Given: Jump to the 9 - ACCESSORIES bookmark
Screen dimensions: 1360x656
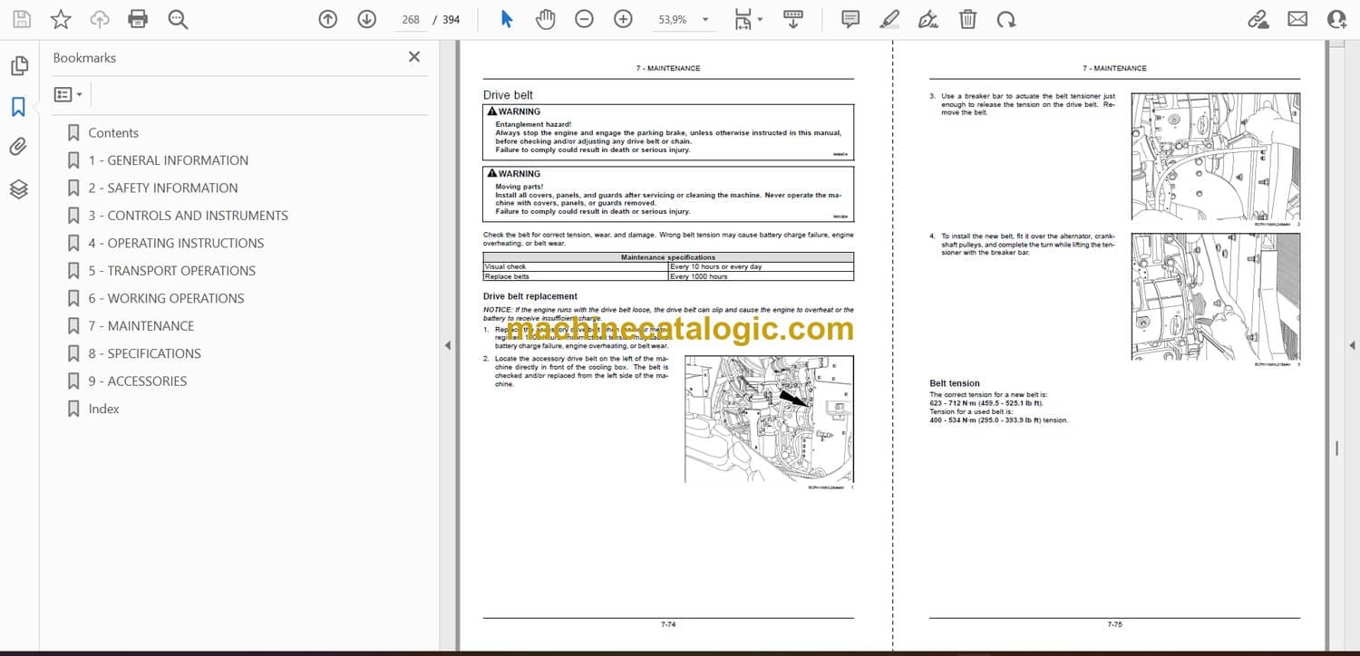Looking at the screenshot, I should (x=138, y=381).
